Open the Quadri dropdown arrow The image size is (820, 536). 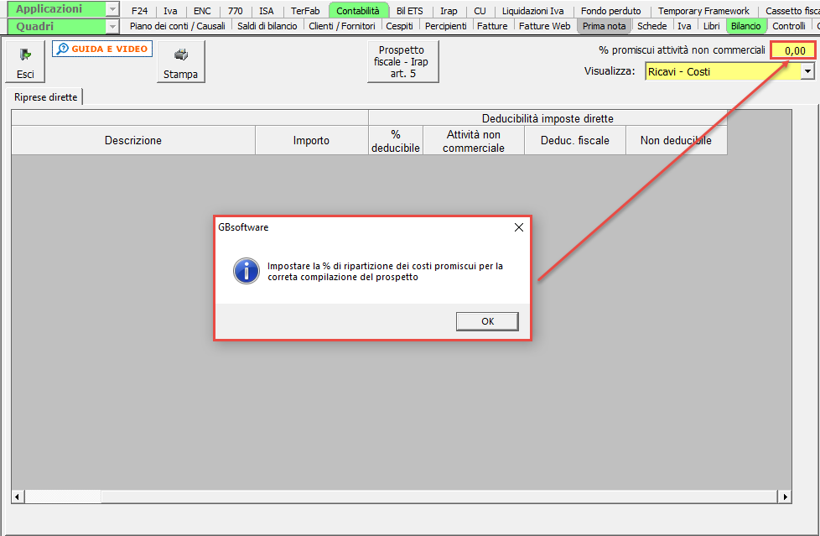[112, 26]
